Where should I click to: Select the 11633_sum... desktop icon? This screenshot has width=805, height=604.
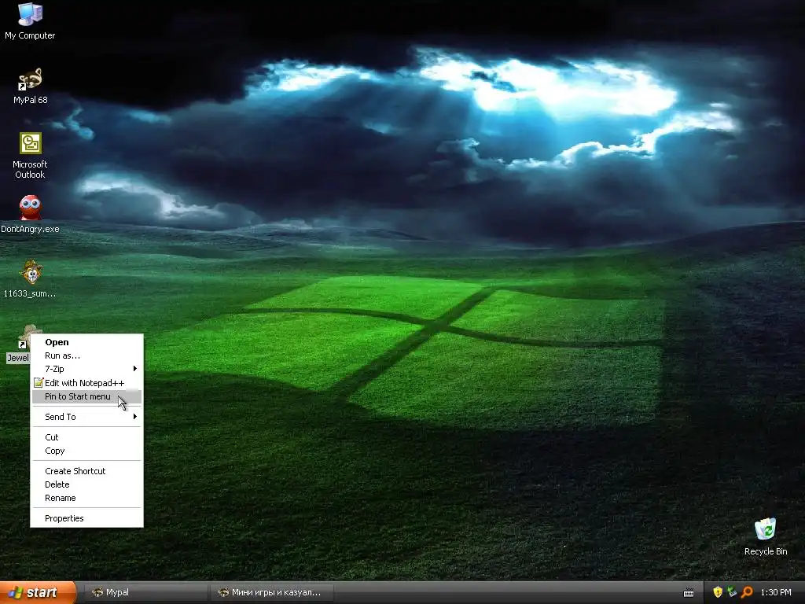[30, 279]
